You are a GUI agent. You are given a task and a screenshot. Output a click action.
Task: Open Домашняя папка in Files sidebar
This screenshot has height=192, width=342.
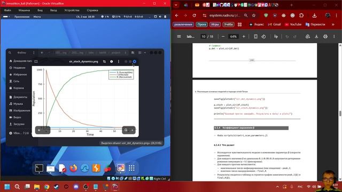coord(20,61)
